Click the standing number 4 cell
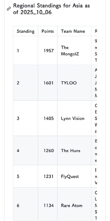 coord(25,150)
